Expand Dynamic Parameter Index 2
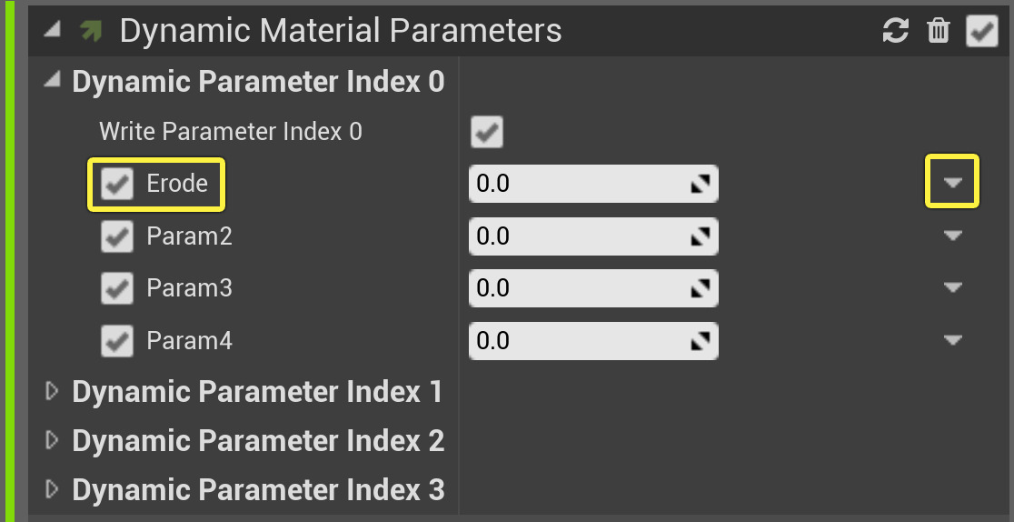Viewport: 1014px width, 522px height. coord(53,440)
